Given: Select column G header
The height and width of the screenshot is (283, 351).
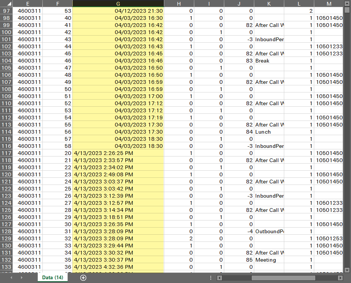Looking at the screenshot, I should tap(118, 3).
